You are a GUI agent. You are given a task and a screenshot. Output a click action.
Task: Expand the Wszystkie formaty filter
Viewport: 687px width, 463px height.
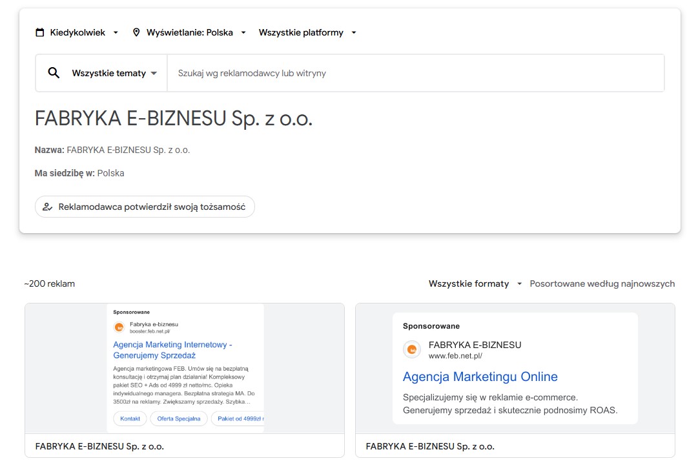coord(475,283)
